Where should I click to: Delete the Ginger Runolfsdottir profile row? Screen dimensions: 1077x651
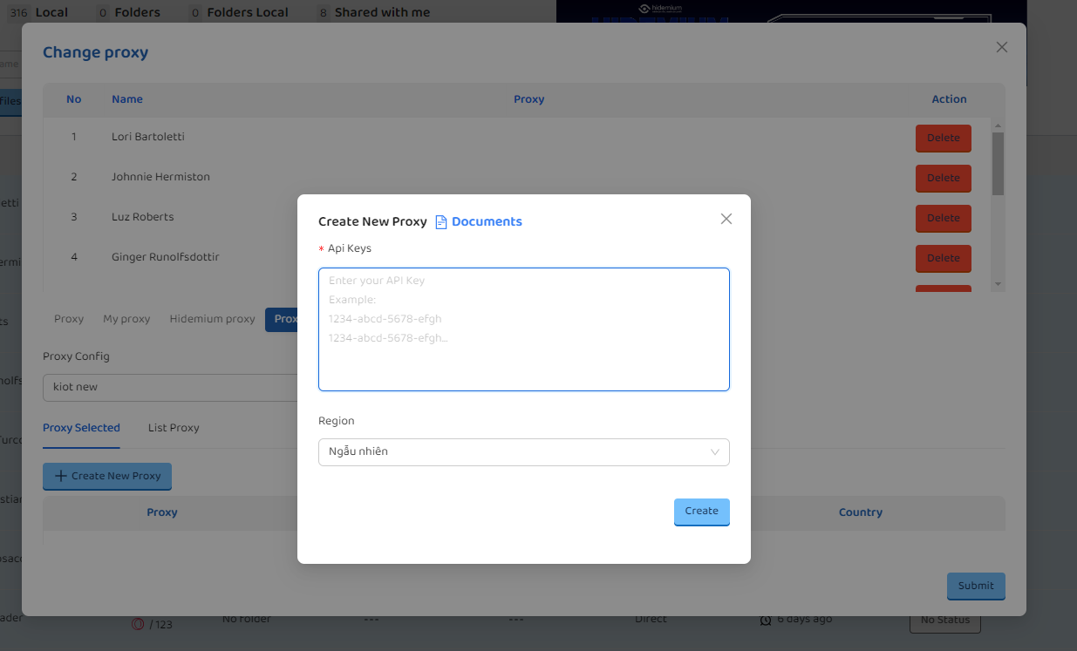coord(943,258)
